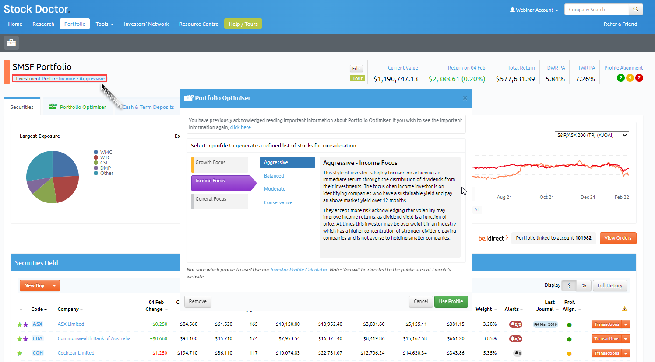Click the Other legend color dot

96,173
